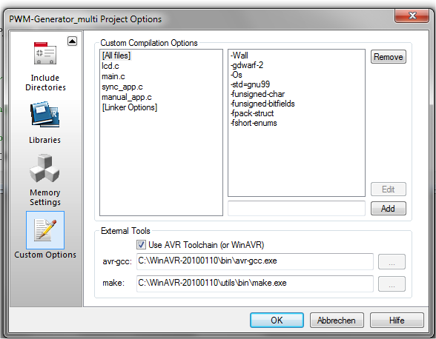Select the -fshort-enums option
Image resolution: width=436 pixels, height=339 pixels.
pyautogui.click(x=254, y=123)
